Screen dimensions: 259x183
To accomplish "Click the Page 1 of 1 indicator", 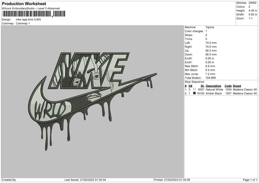I will click(250, 180).
